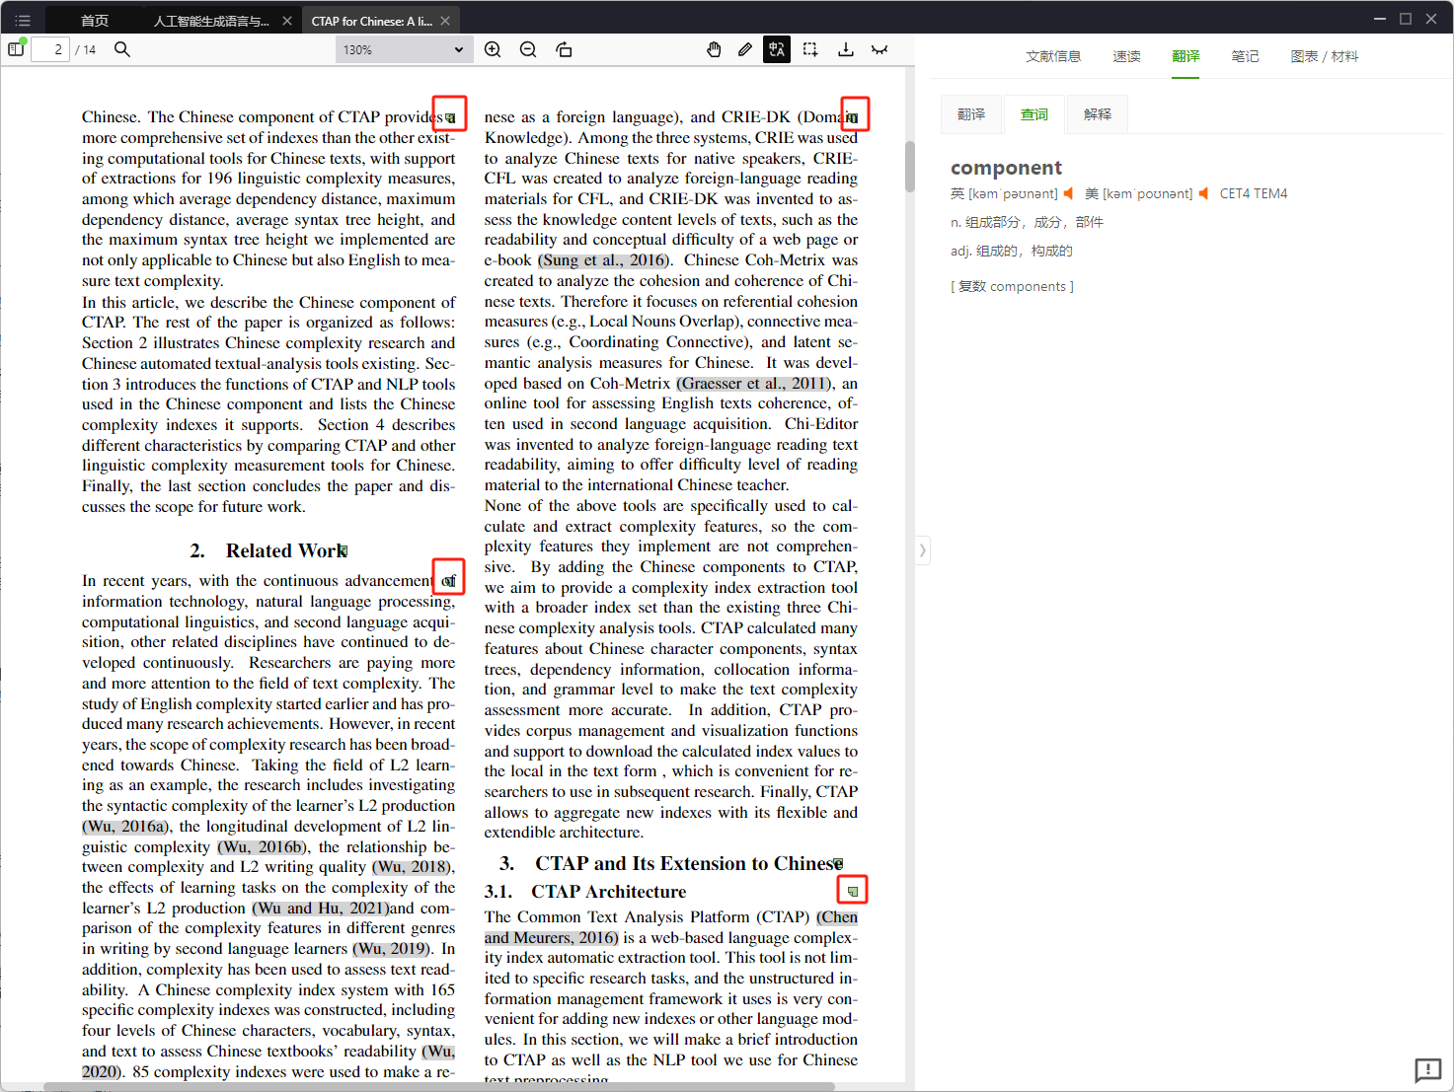The height and width of the screenshot is (1092, 1454).
Task: Click the '3.1. CTAP Architecture' heading
Action: pyautogui.click(x=585, y=892)
